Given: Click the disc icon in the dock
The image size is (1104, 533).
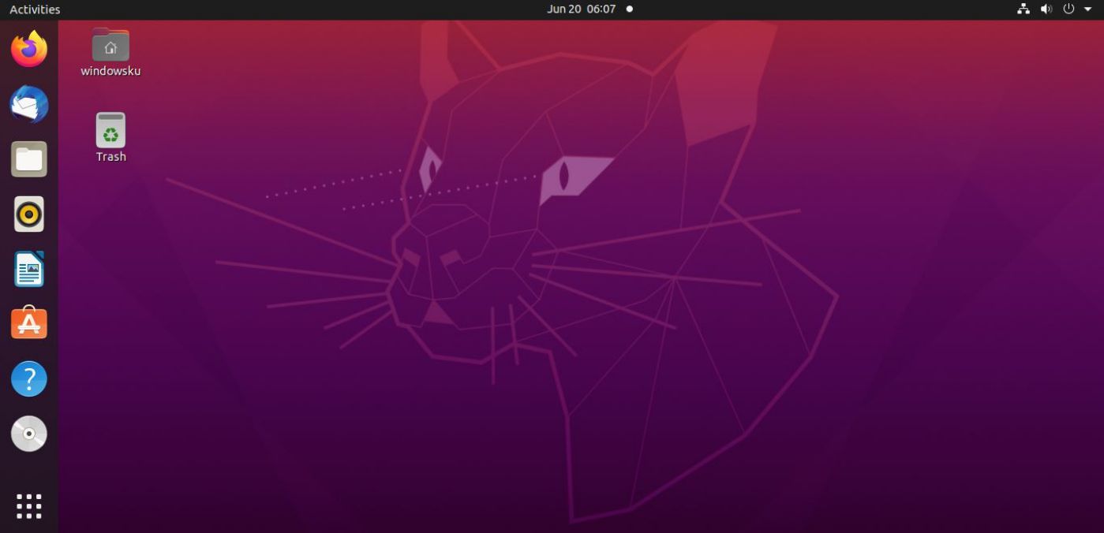Looking at the screenshot, I should pyautogui.click(x=29, y=434).
